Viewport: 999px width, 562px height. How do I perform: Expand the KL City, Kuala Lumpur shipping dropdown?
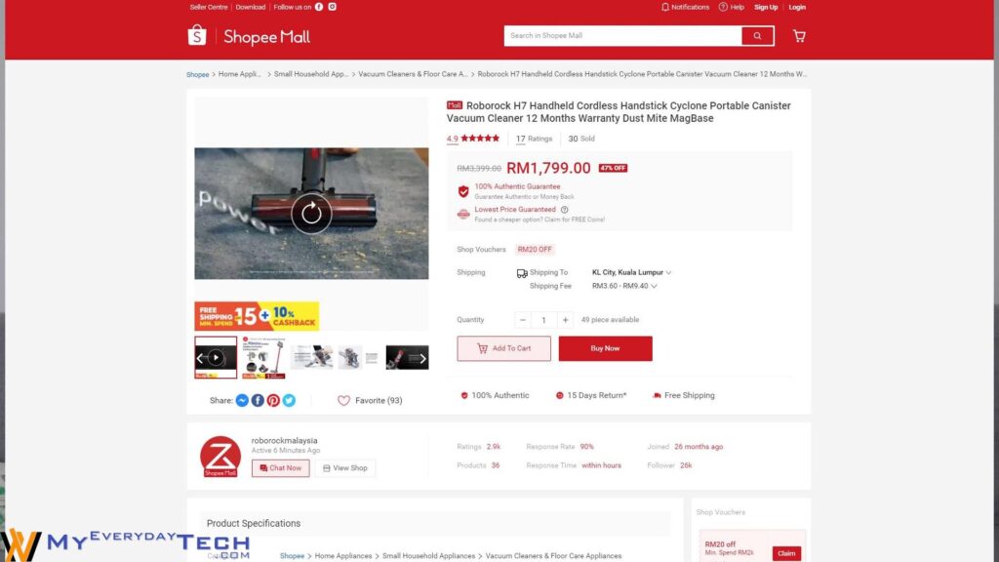[x=631, y=272]
